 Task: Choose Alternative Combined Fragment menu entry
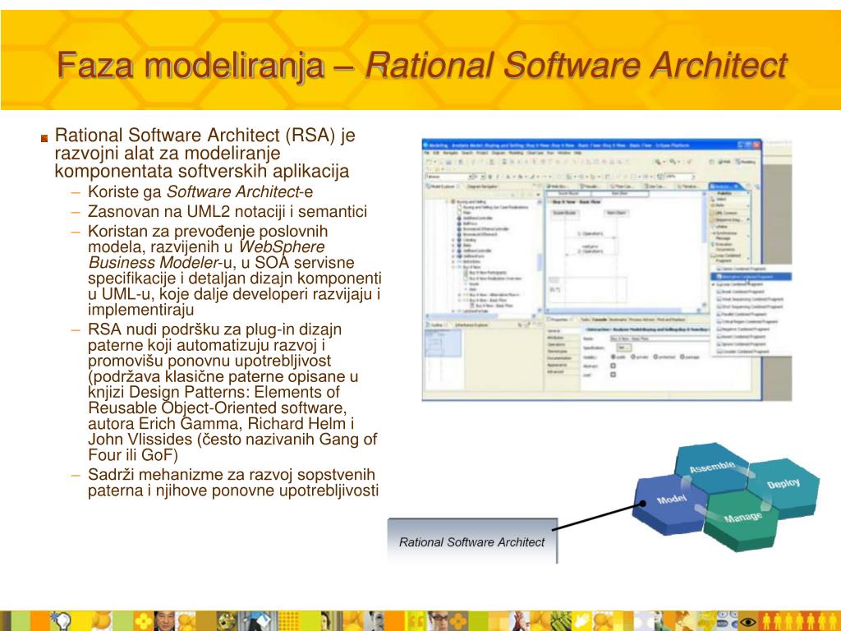tap(751, 277)
